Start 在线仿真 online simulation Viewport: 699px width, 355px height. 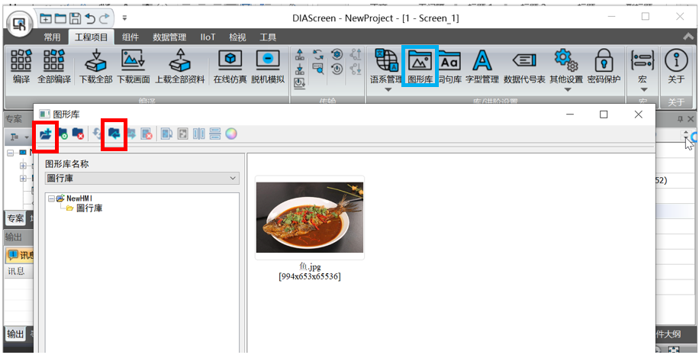(x=229, y=66)
